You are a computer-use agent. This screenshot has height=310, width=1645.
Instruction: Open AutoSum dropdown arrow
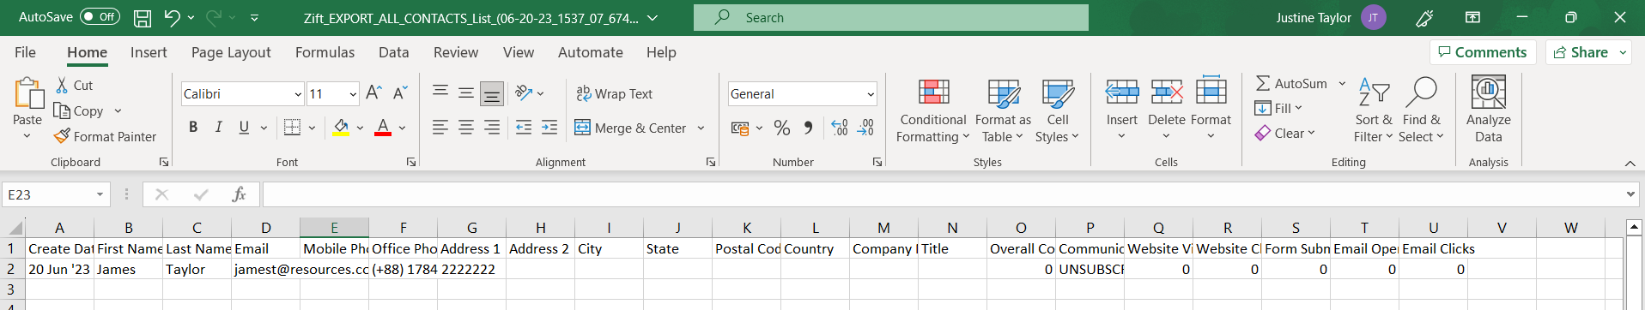pos(1342,84)
